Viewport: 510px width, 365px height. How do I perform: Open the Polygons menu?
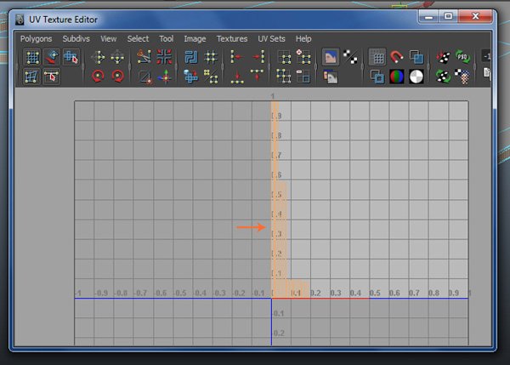pos(37,38)
